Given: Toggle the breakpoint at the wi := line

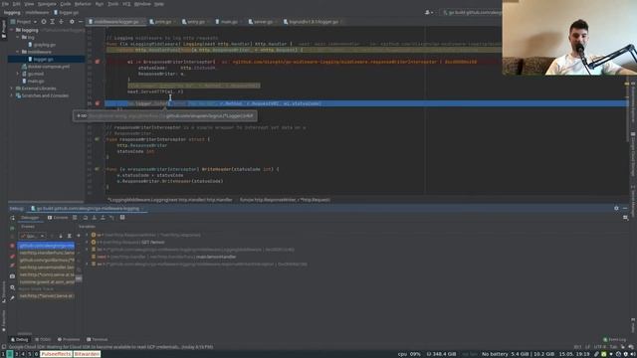Looking at the screenshot, I should pos(98,62).
